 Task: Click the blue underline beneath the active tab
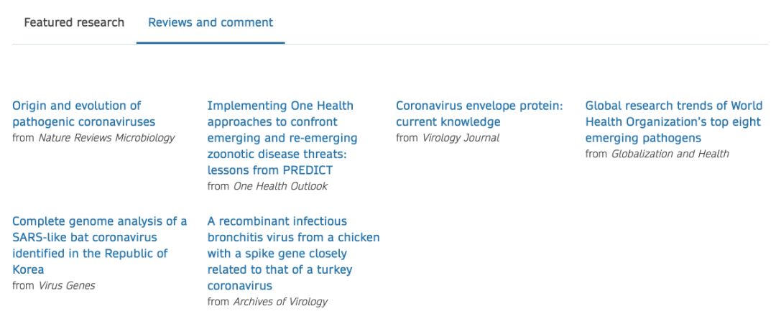click(x=211, y=43)
